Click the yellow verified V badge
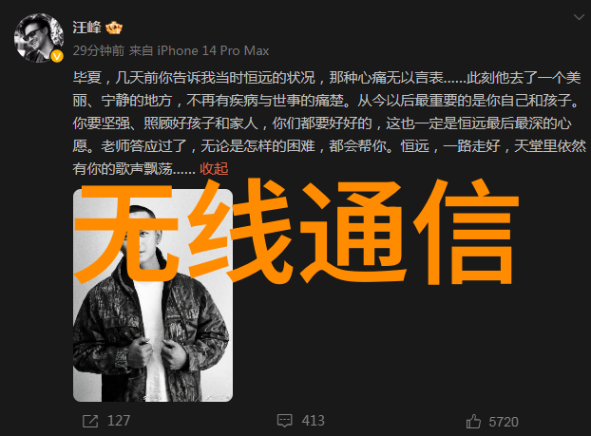 [57, 57]
